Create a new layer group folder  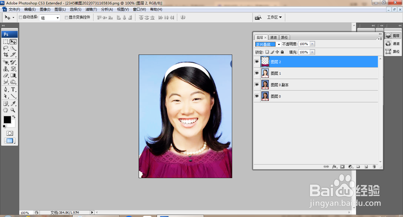click(358, 167)
